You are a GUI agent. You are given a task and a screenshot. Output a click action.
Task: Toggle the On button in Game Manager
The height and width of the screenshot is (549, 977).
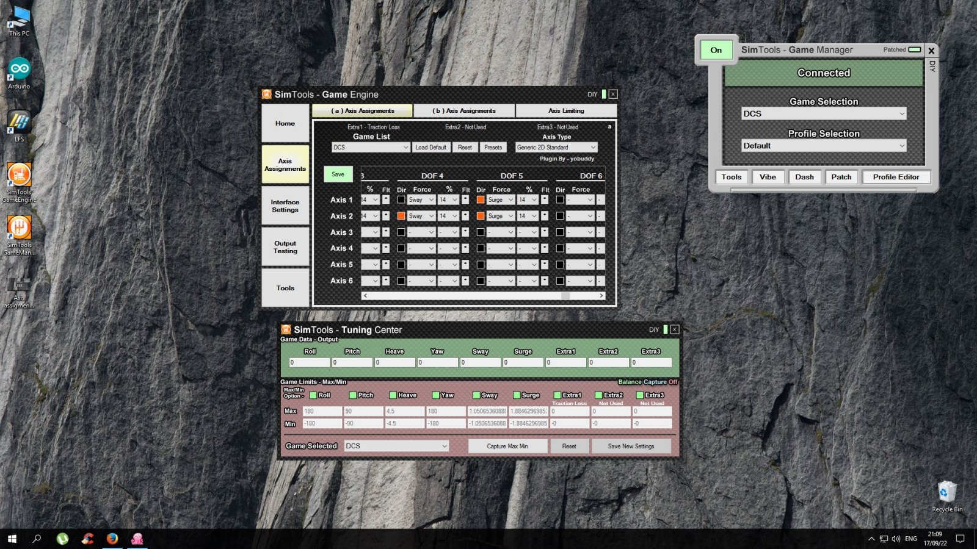pos(716,50)
